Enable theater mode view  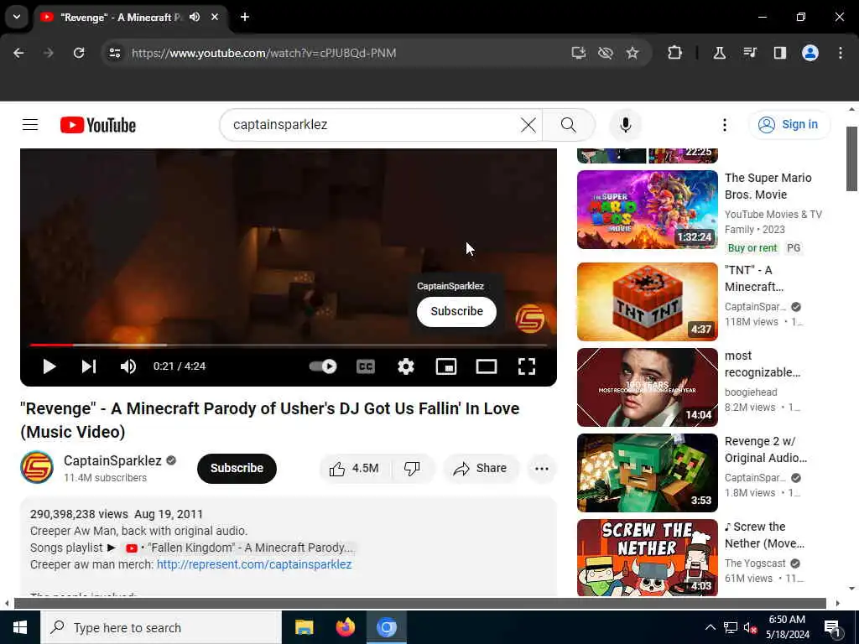pos(487,366)
